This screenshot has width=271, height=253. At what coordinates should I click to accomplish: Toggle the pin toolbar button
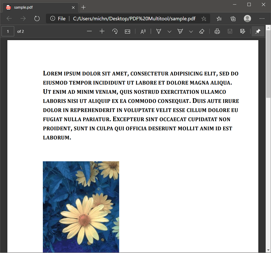[x=258, y=31]
